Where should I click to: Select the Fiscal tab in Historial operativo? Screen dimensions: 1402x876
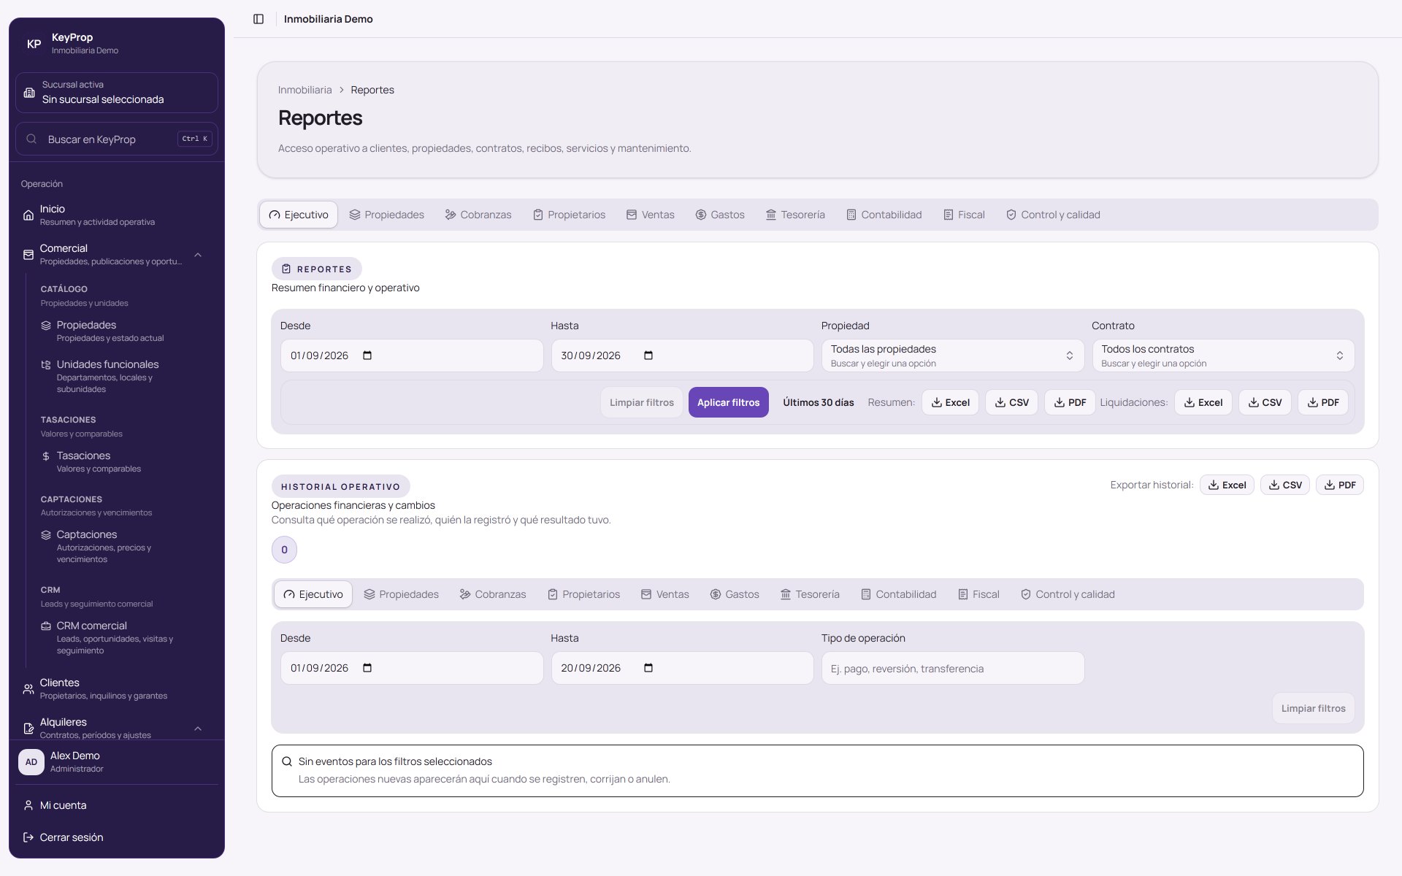coord(978,594)
